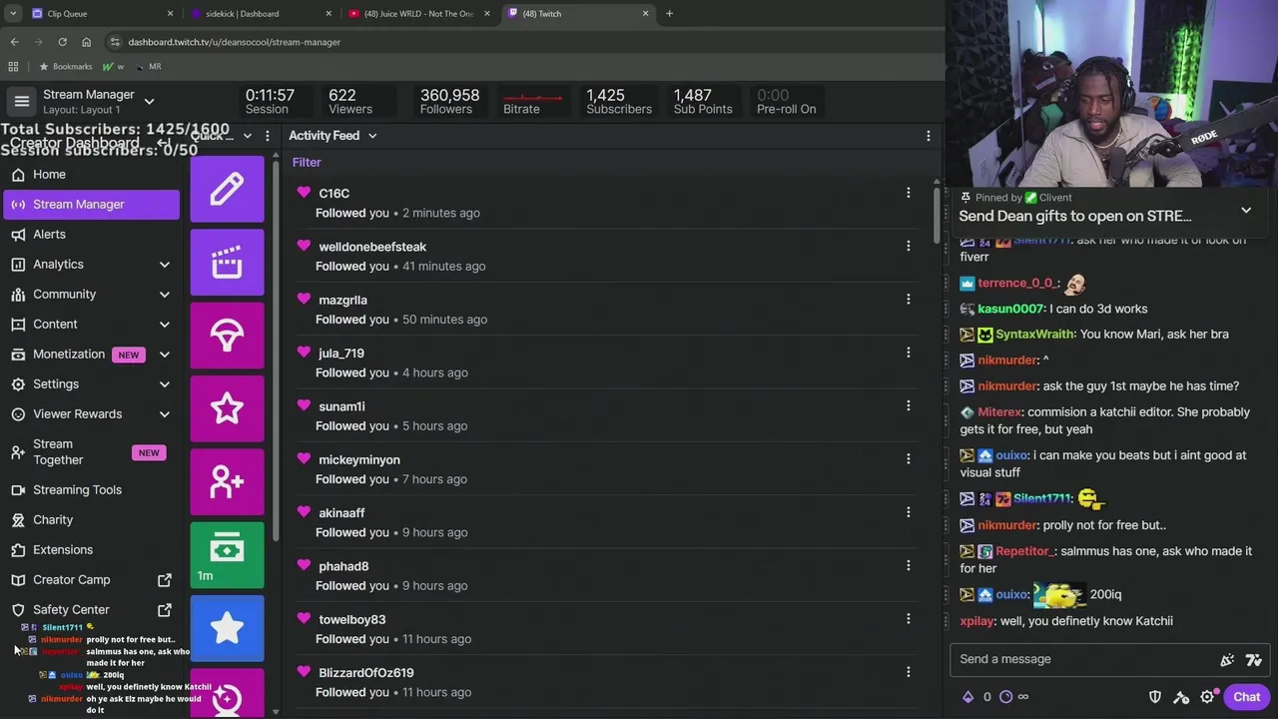
Task: Go to browser home page
Action: (x=86, y=42)
